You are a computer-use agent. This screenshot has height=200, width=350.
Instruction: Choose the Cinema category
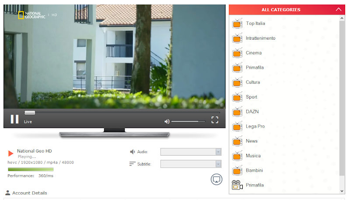pyautogui.click(x=254, y=53)
